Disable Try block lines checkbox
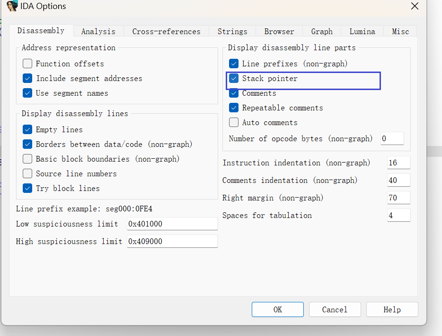The width and height of the screenshot is (442, 336). coord(27,188)
